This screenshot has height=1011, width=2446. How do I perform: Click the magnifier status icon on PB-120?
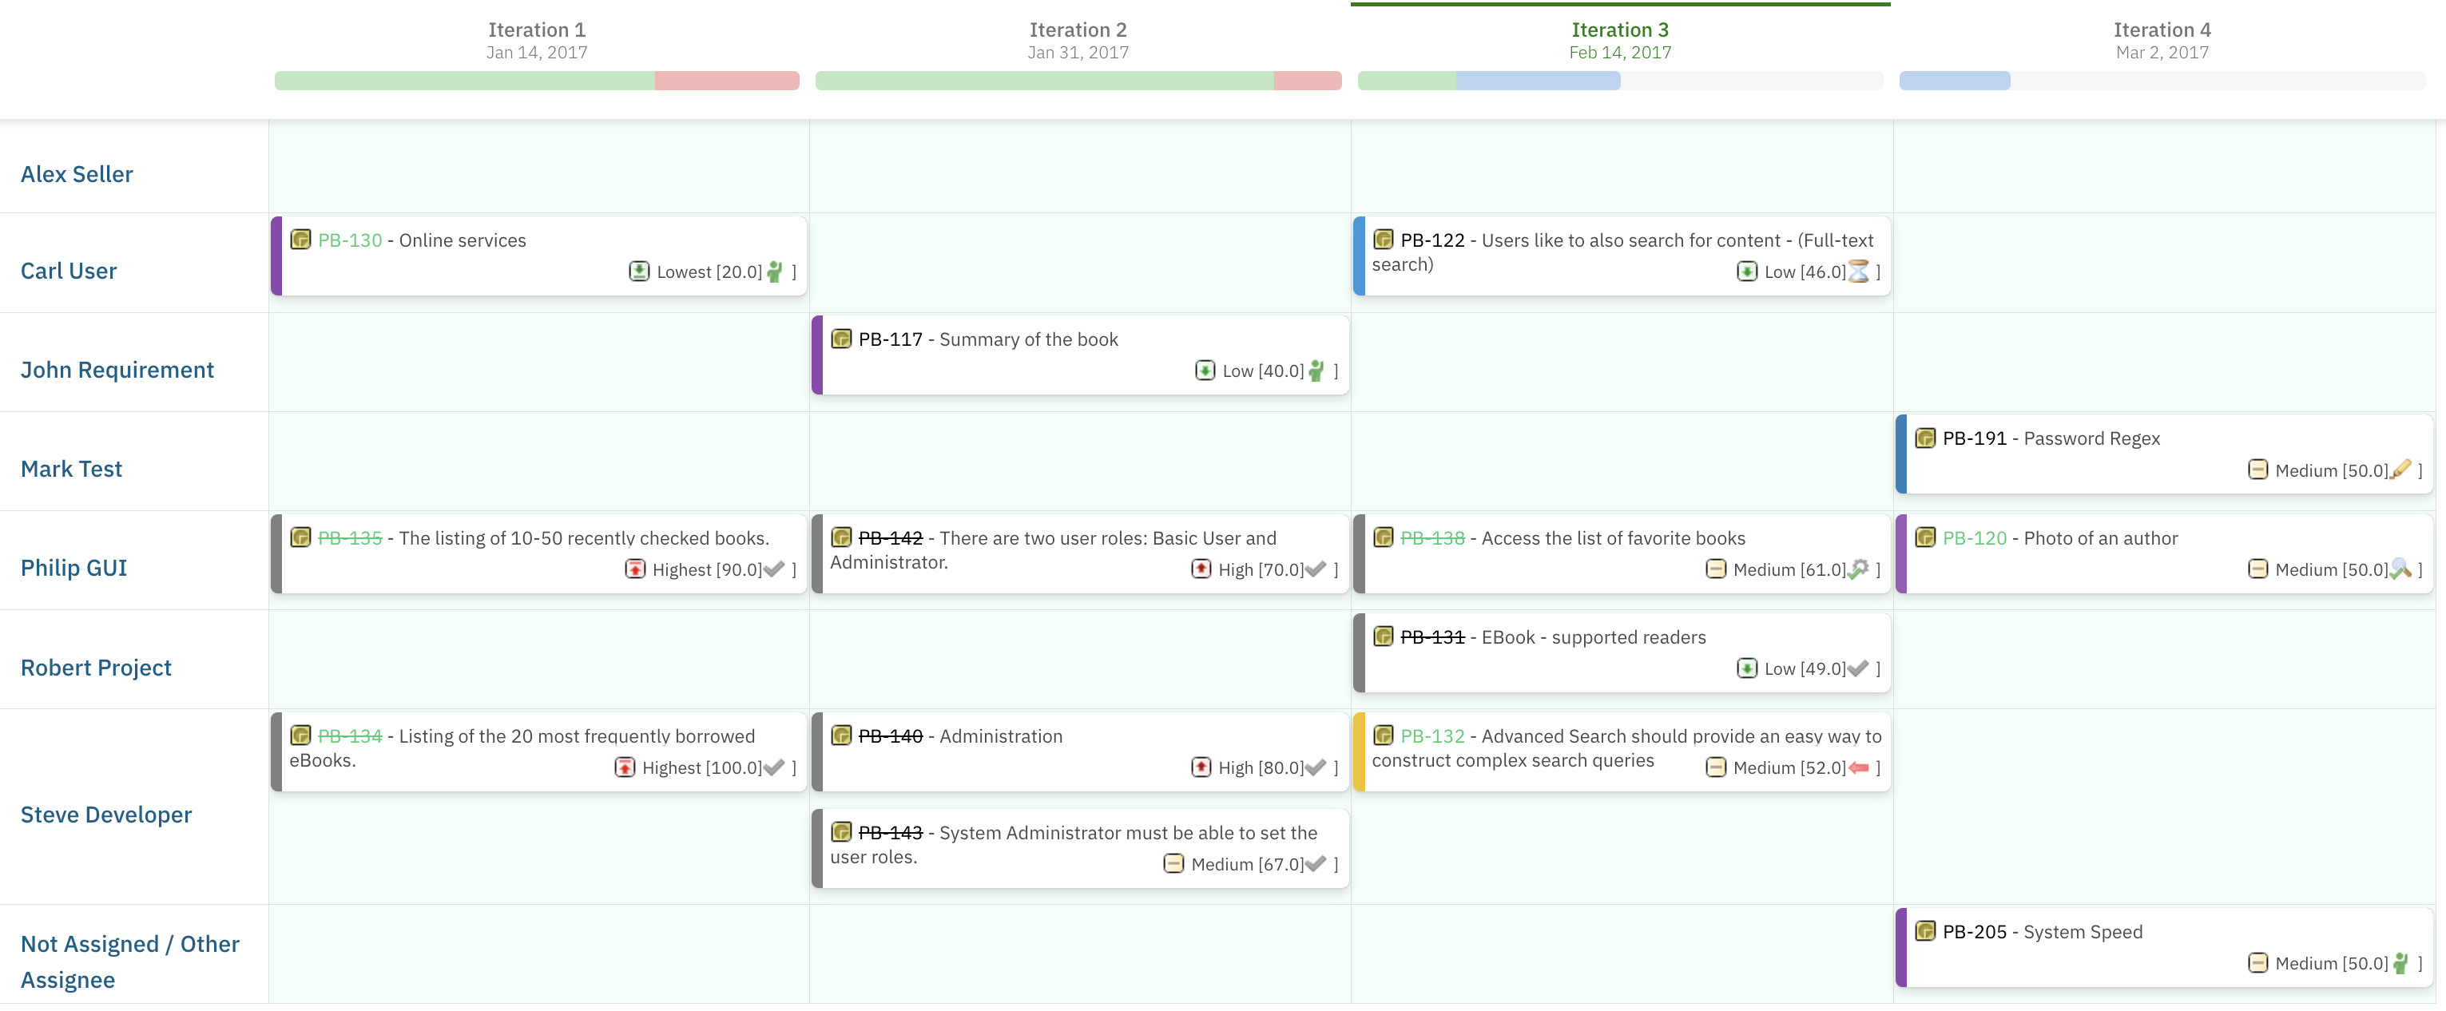[2400, 569]
